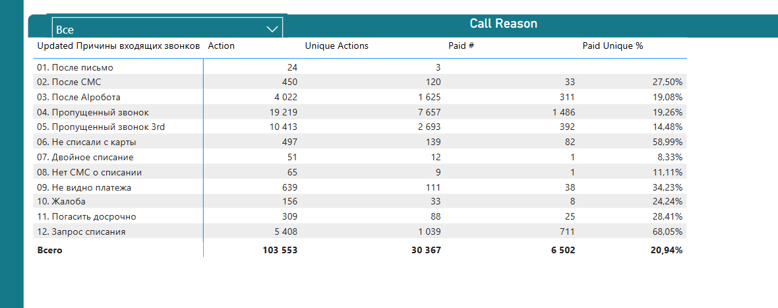Select row 09. Не видно платежа
Viewport: 778px width, 308px height.
[360, 187]
